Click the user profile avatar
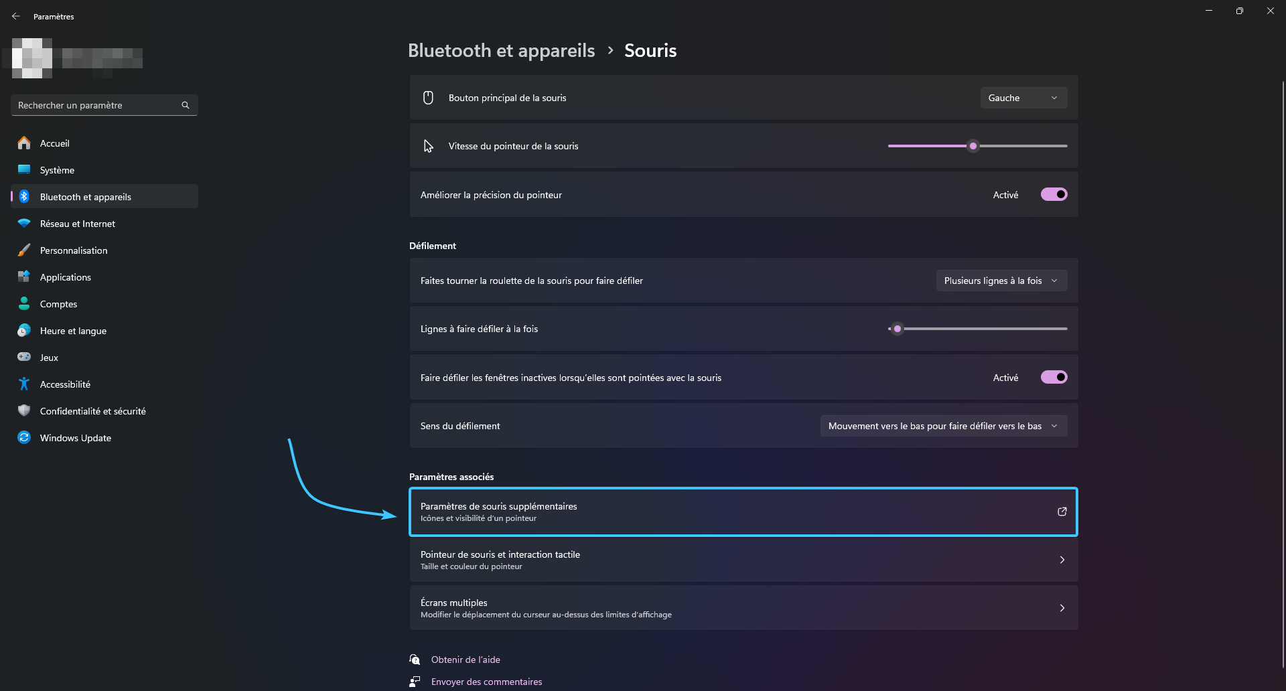The height and width of the screenshot is (691, 1286). click(x=32, y=58)
